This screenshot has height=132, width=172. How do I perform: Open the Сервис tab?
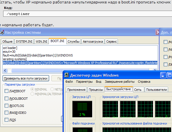click(111, 42)
